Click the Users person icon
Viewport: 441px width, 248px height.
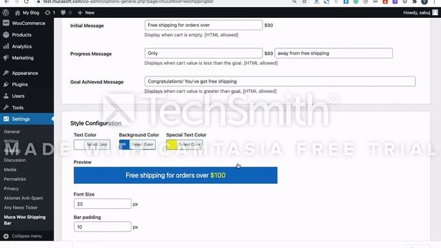click(x=6, y=96)
